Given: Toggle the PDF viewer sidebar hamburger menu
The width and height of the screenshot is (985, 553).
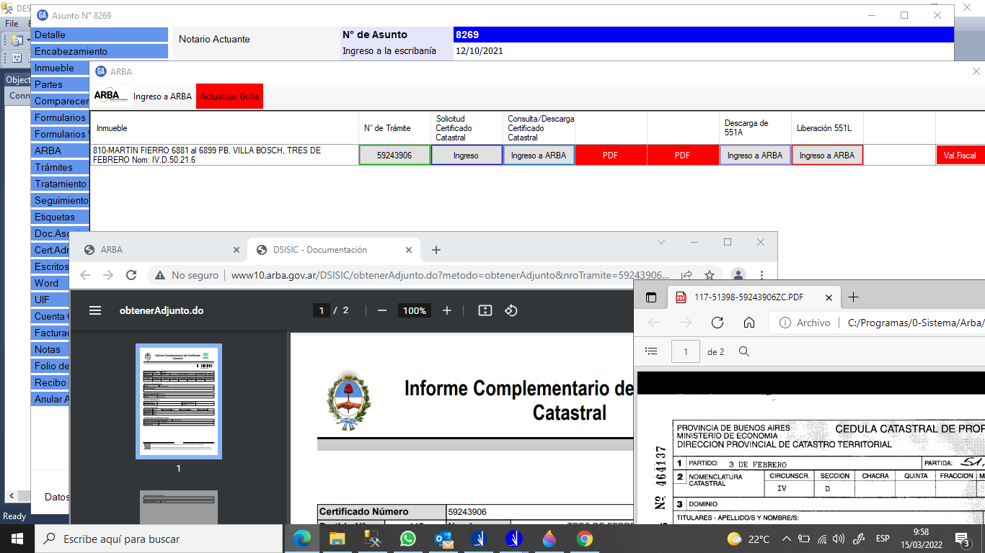Looking at the screenshot, I should 95,310.
